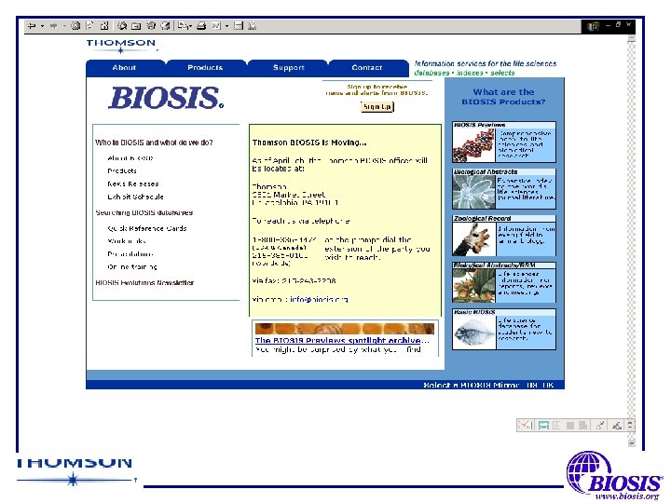Click the browser Forward arrow button

[53, 26]
